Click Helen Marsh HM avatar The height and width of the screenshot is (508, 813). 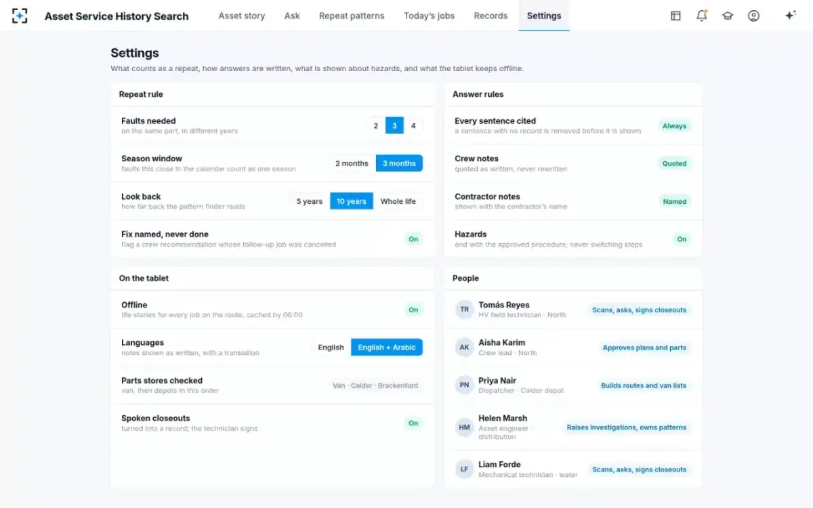[465, 427]
